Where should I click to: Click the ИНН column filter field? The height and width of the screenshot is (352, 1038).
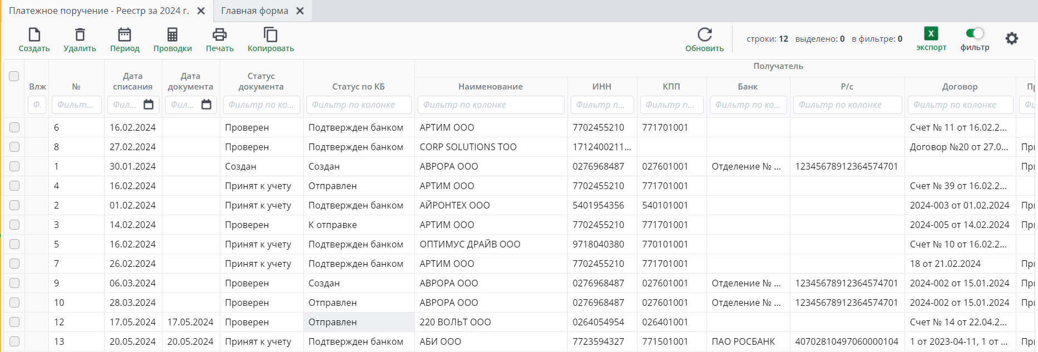pos(602,105)
